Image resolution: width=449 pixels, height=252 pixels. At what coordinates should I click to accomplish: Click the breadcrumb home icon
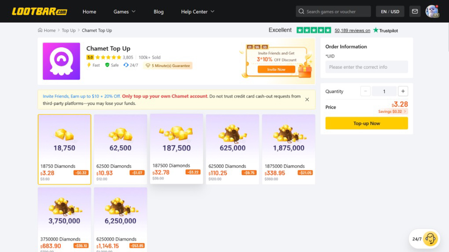pos(40,30)
